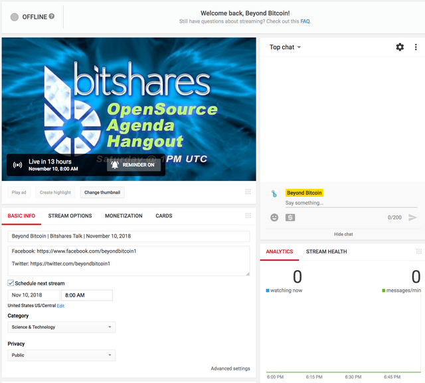Click the Reminder On bell icon

click(x=115, y=165)
